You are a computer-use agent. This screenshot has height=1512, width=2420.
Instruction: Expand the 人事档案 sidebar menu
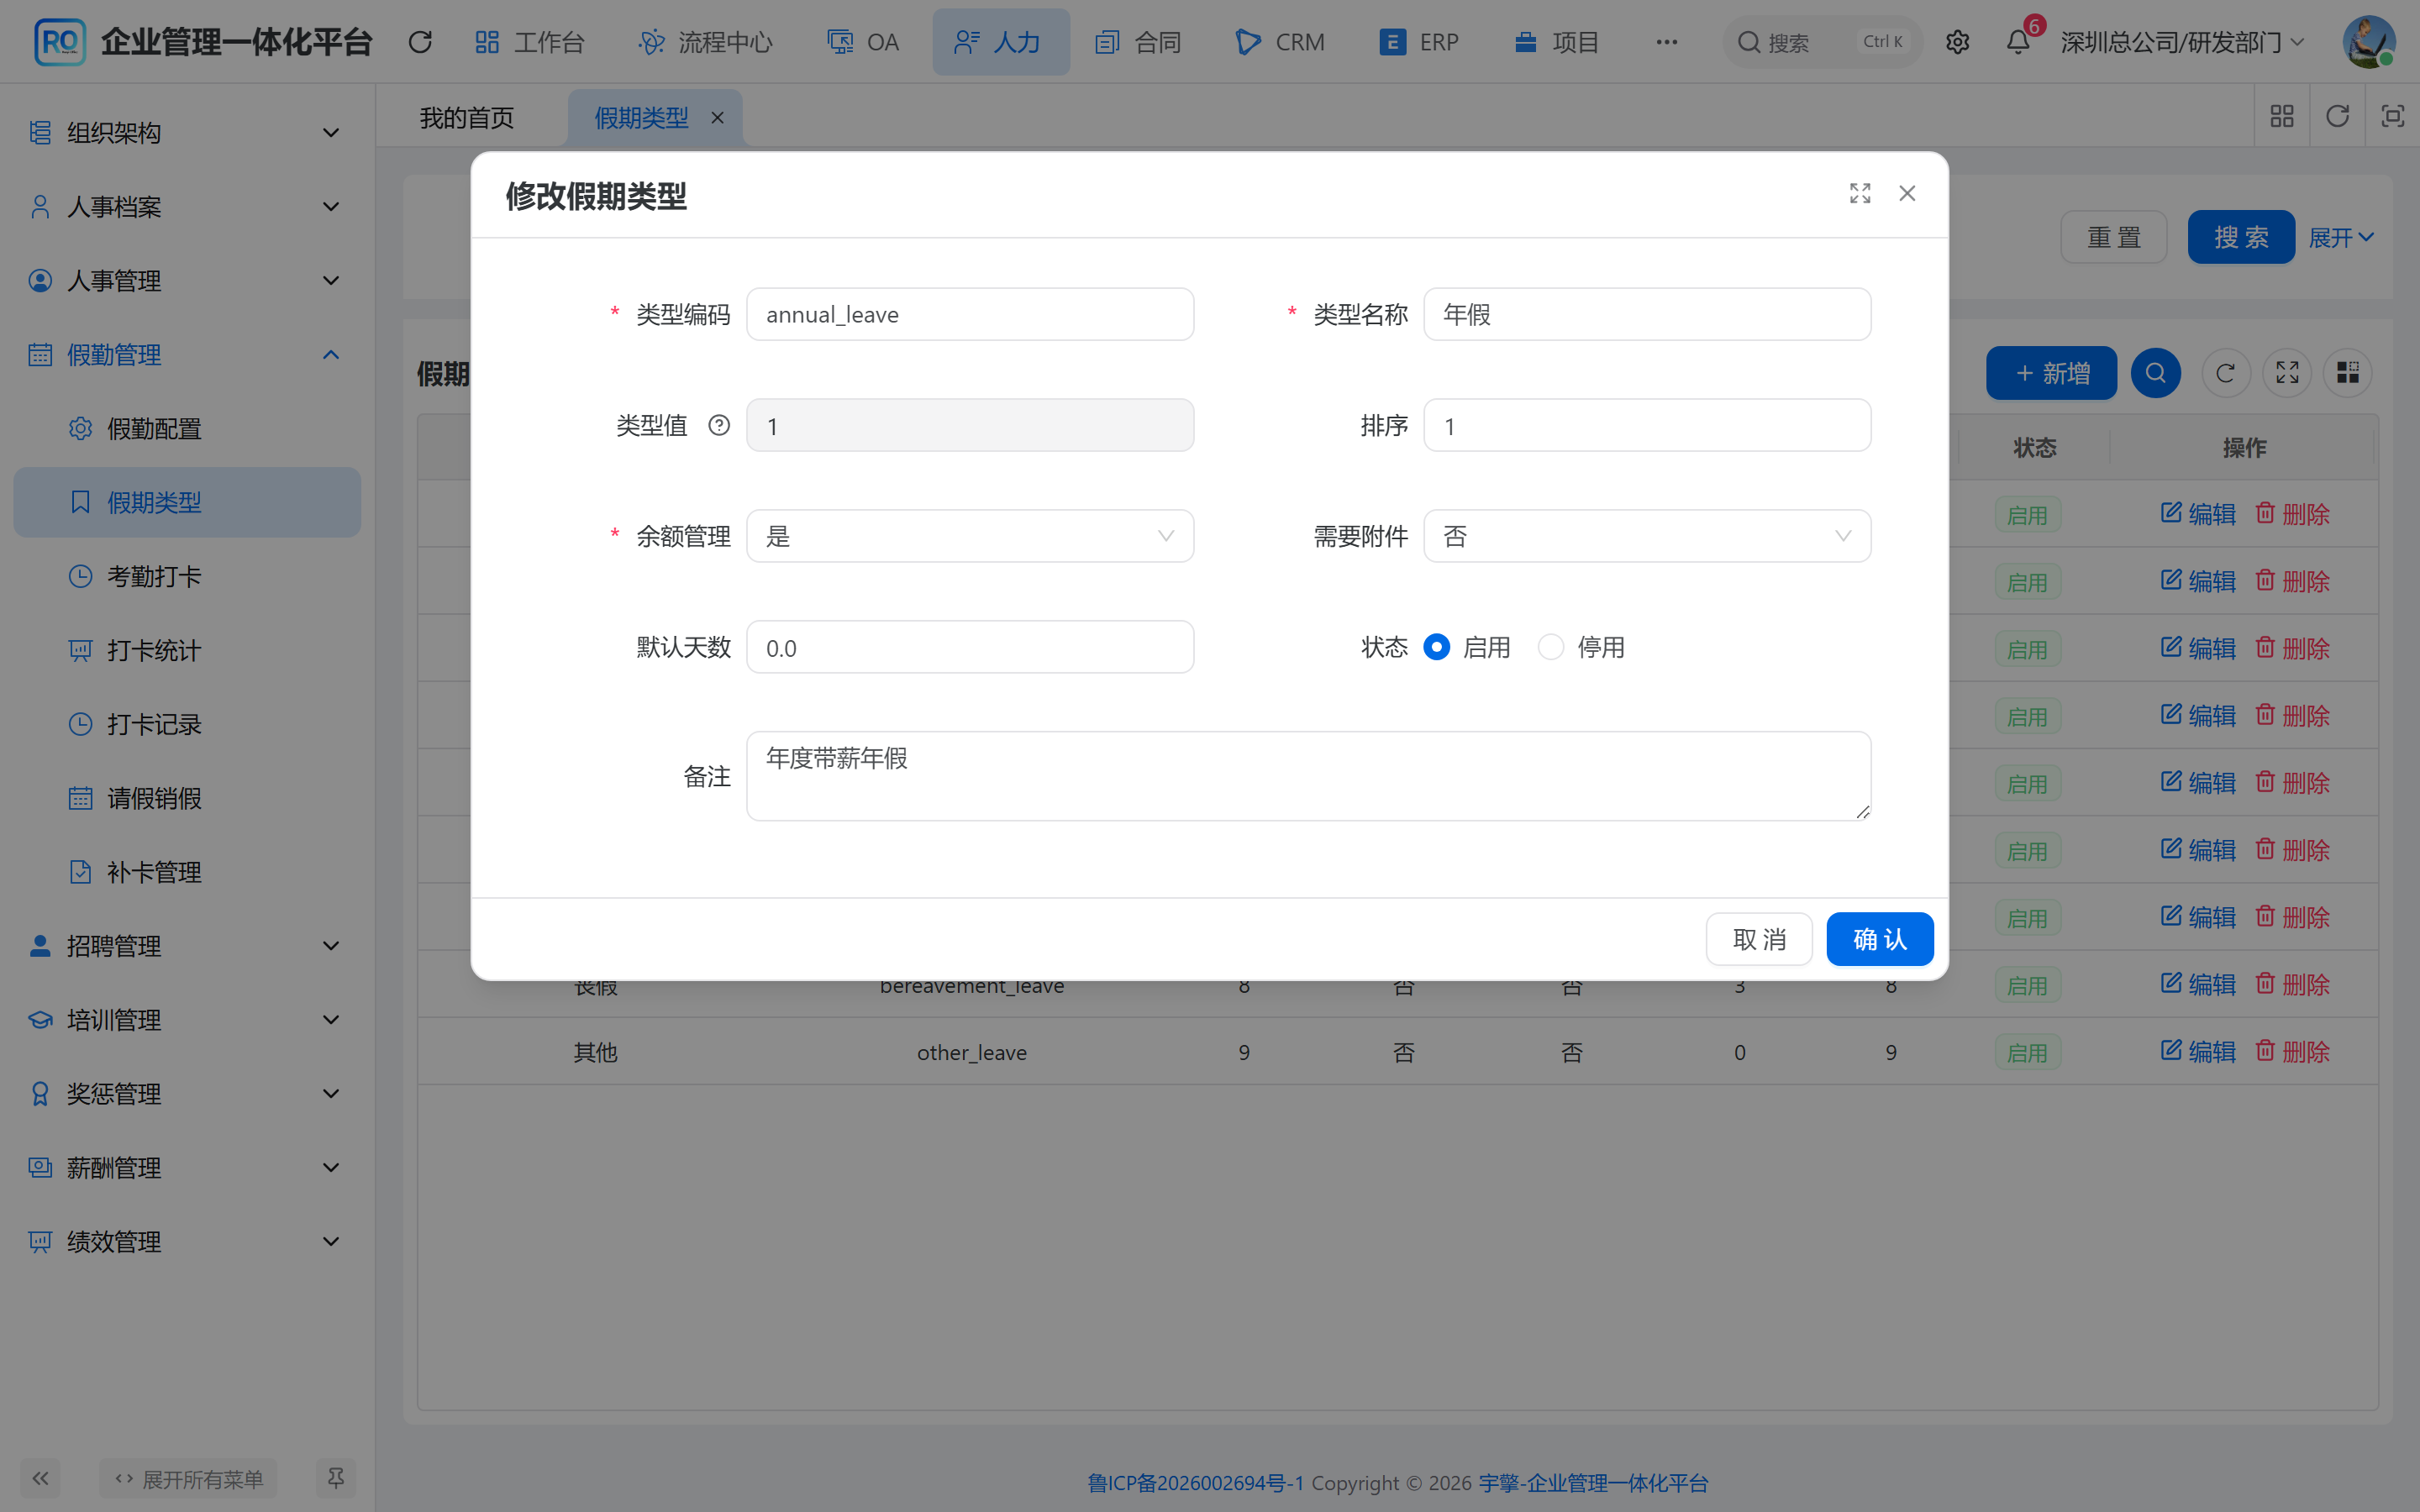tap(187, 207)
